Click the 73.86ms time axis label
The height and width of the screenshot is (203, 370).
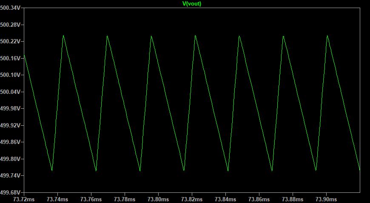[x=259, y=200]
